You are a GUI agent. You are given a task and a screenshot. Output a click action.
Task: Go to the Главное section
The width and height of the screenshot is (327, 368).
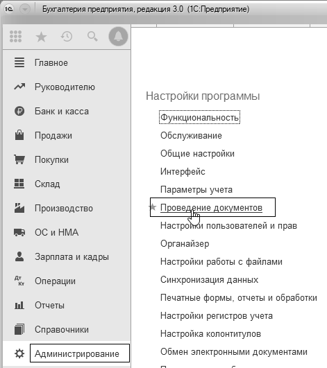51,63
